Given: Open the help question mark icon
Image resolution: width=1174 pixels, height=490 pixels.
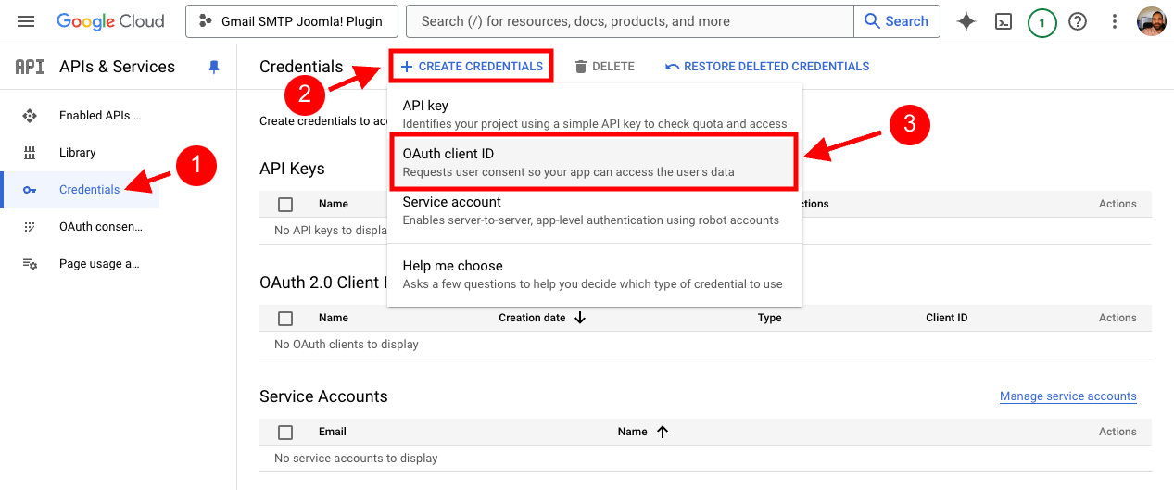Looking at the screenshot, I should click(x=1078, y=21).
